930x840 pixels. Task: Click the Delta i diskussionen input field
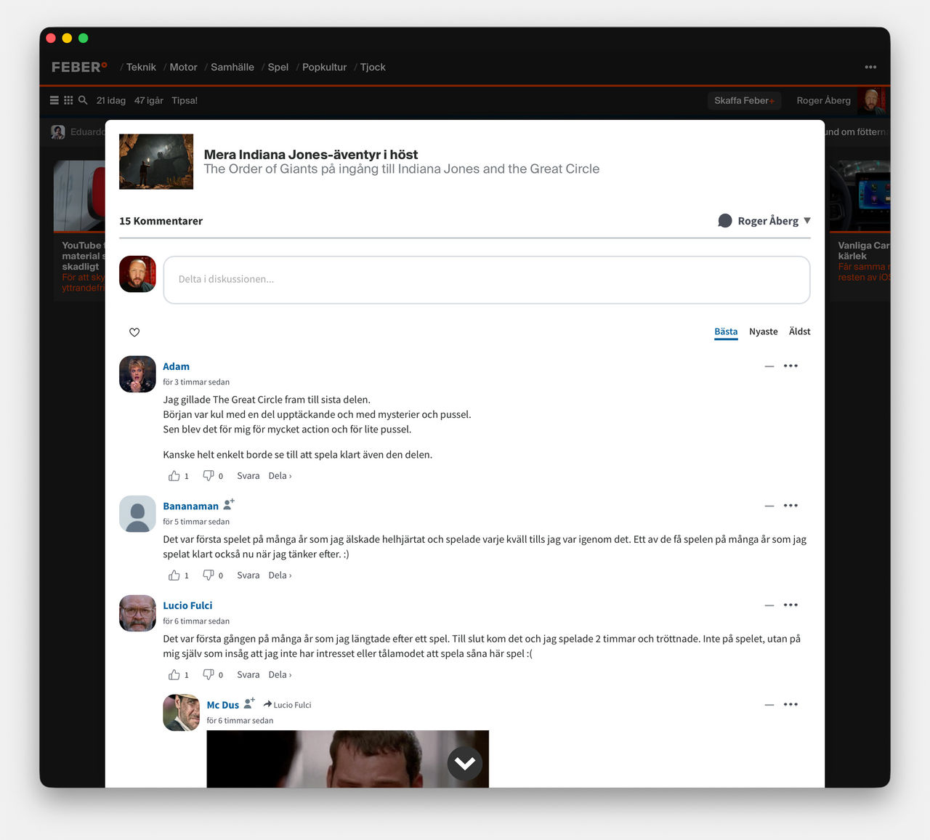coord(486,279)
